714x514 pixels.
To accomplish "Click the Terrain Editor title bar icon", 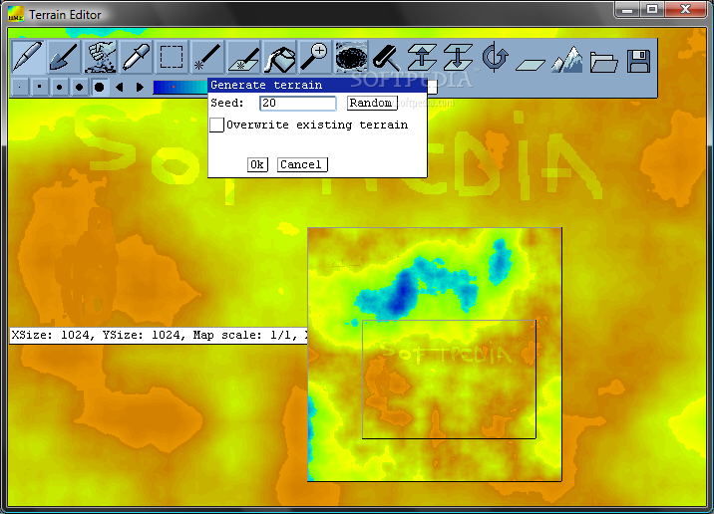I will (x=16, y=14).
